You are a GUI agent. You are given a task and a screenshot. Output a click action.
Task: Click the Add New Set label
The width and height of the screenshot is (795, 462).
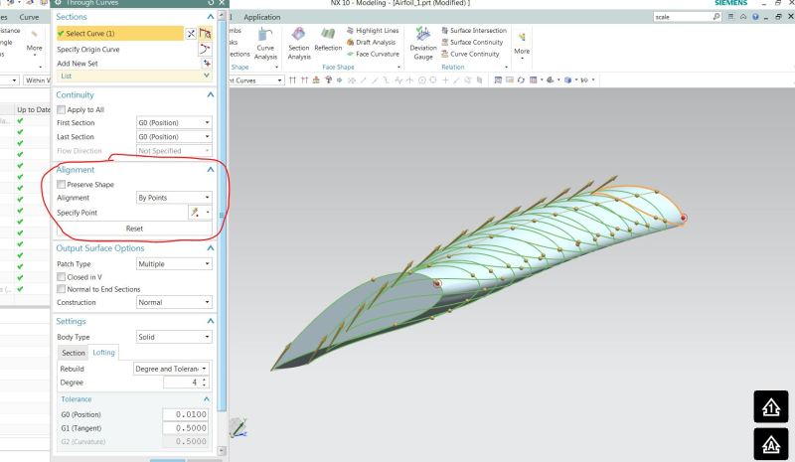click(x=78, y=64)
